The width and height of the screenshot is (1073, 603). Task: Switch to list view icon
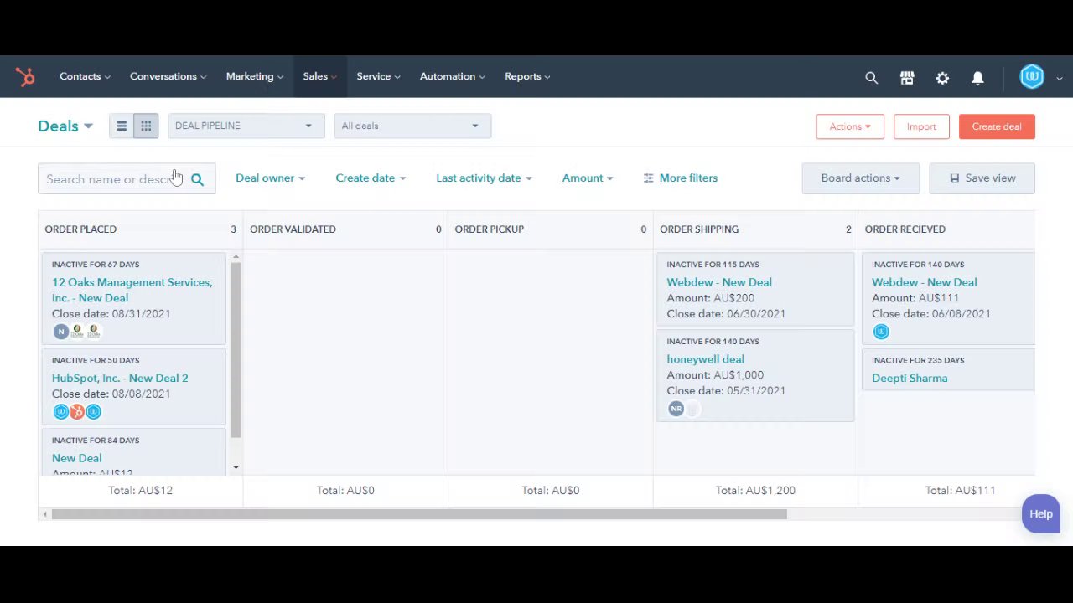coord(122,126)
